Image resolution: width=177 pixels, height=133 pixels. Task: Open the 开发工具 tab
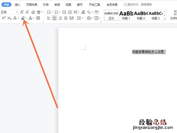click(x=94, y=5)
